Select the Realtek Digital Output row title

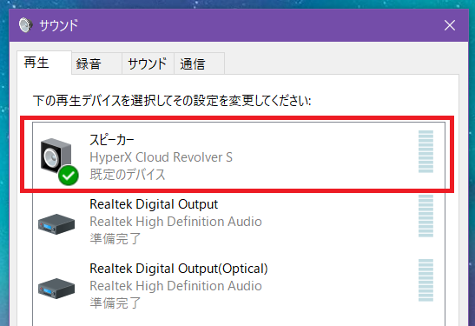pyautogui.click(x=154, y=204)
